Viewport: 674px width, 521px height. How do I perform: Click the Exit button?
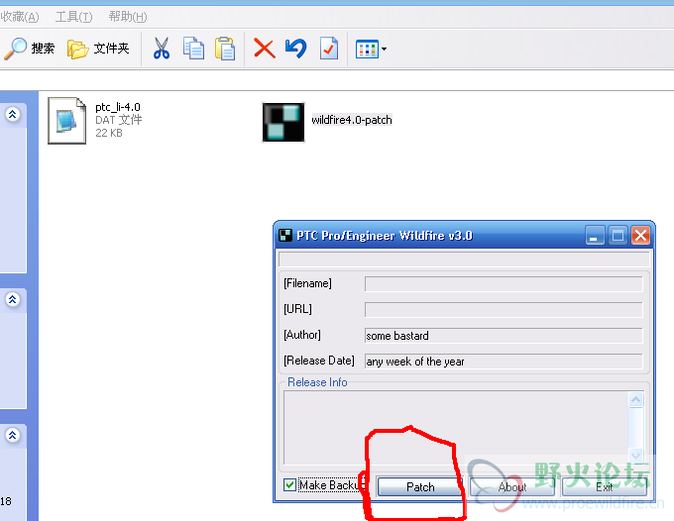(604, 486)
